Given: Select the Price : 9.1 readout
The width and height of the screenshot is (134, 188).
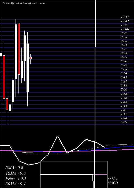Looking at the screenshot, I should (16, 179).
